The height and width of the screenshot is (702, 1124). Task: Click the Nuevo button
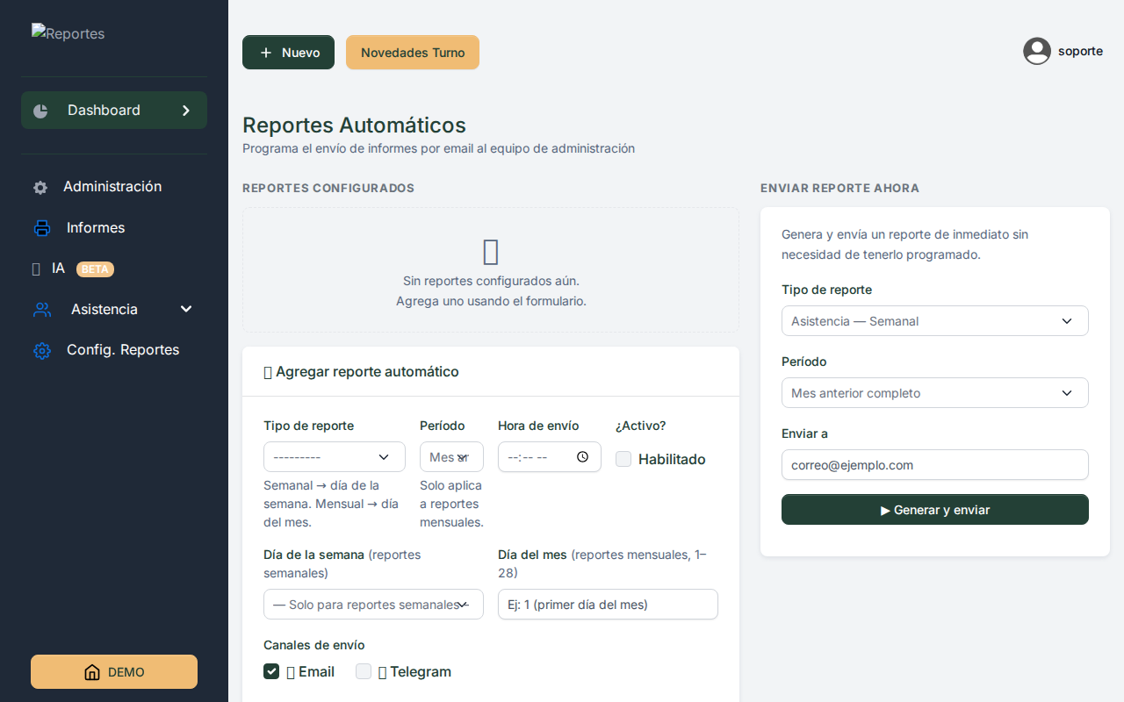288,53
